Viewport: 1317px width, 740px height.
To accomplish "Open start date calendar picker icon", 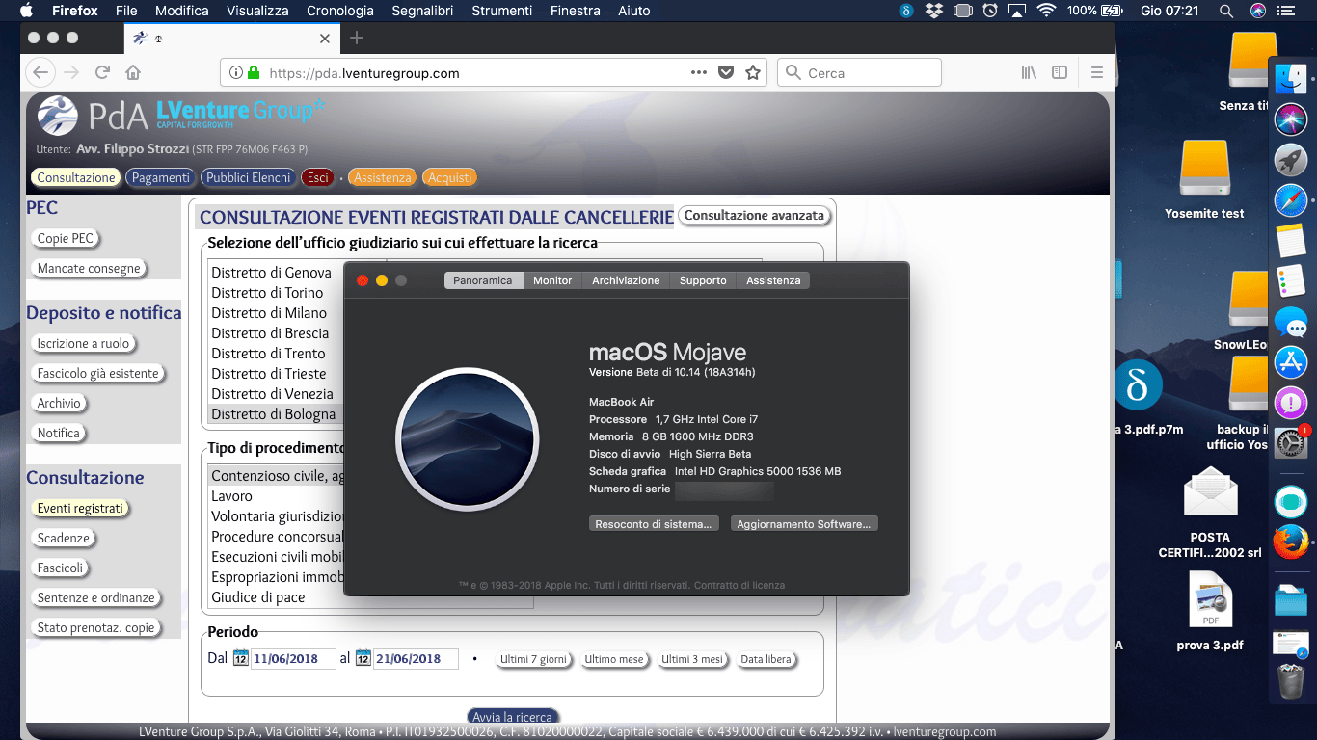I will (x=240, y=658).
